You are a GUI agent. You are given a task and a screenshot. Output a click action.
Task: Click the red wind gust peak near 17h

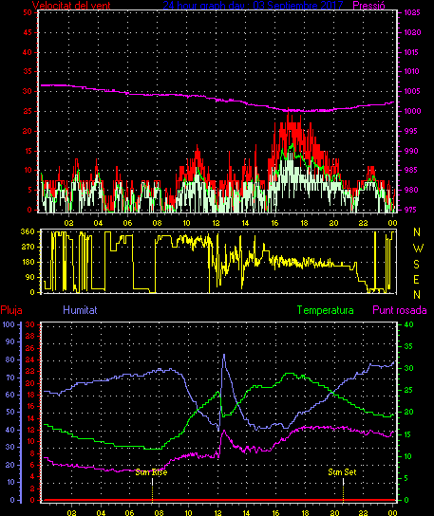288,109
